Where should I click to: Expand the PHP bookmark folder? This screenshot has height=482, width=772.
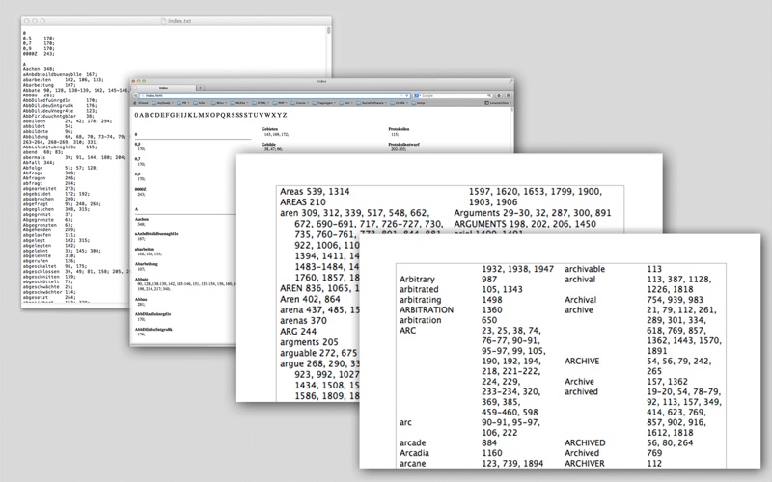click(281, 103)
